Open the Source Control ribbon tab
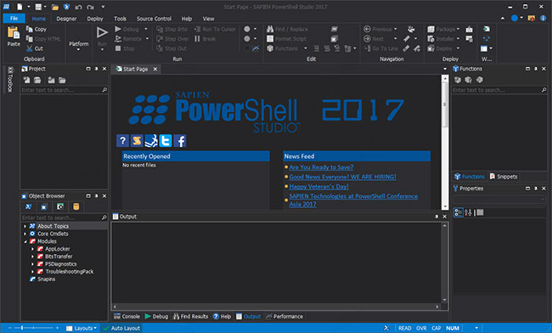The image size is (552, 333). click(x=154, y=19)
